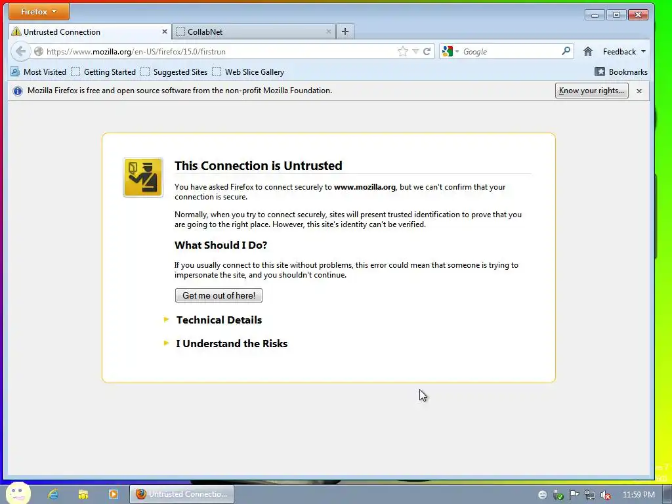Switch to the Untrusted Connection tab
The width and height of the screenshot is (672, 504).
coord(90,31)
